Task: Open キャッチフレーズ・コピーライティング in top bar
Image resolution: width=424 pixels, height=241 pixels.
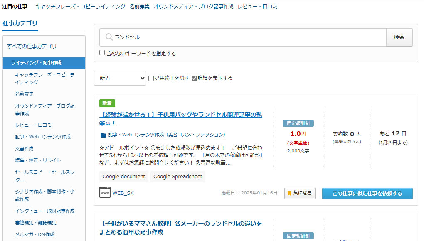Action: (x=80, y=7)
